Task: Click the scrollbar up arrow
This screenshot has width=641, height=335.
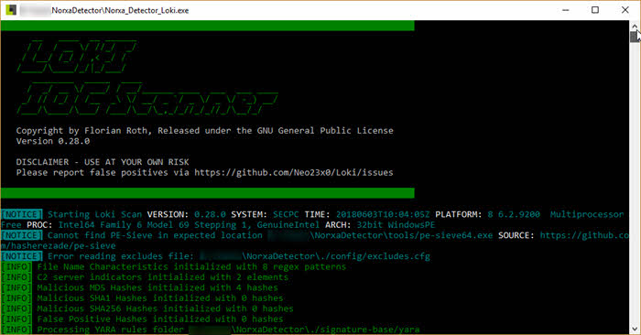Action: pos(635,27)
